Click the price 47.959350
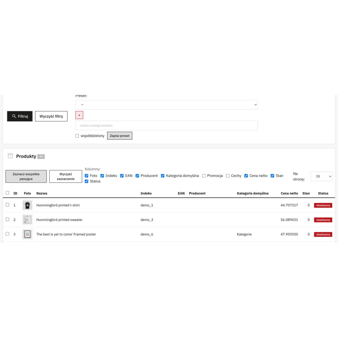Viewport: 338px width, 338px height. tap(289, 234)
